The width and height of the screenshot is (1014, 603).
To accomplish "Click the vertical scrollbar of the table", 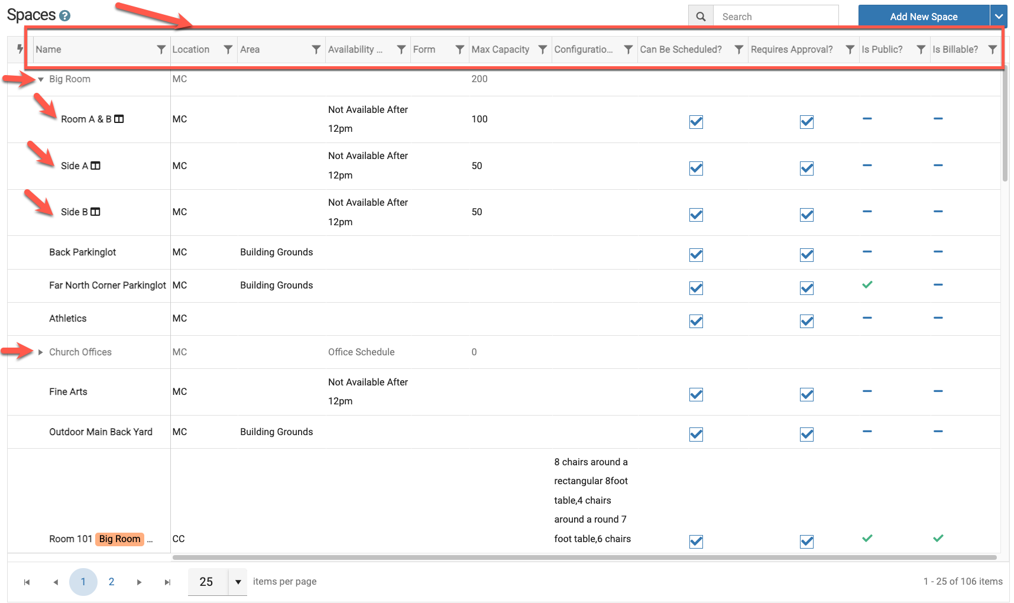I will coord(1005,123).
